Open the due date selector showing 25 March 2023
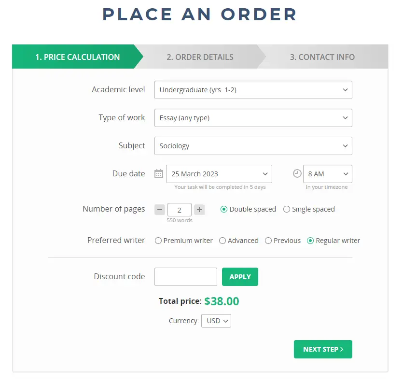 click(x=219, y=174)
